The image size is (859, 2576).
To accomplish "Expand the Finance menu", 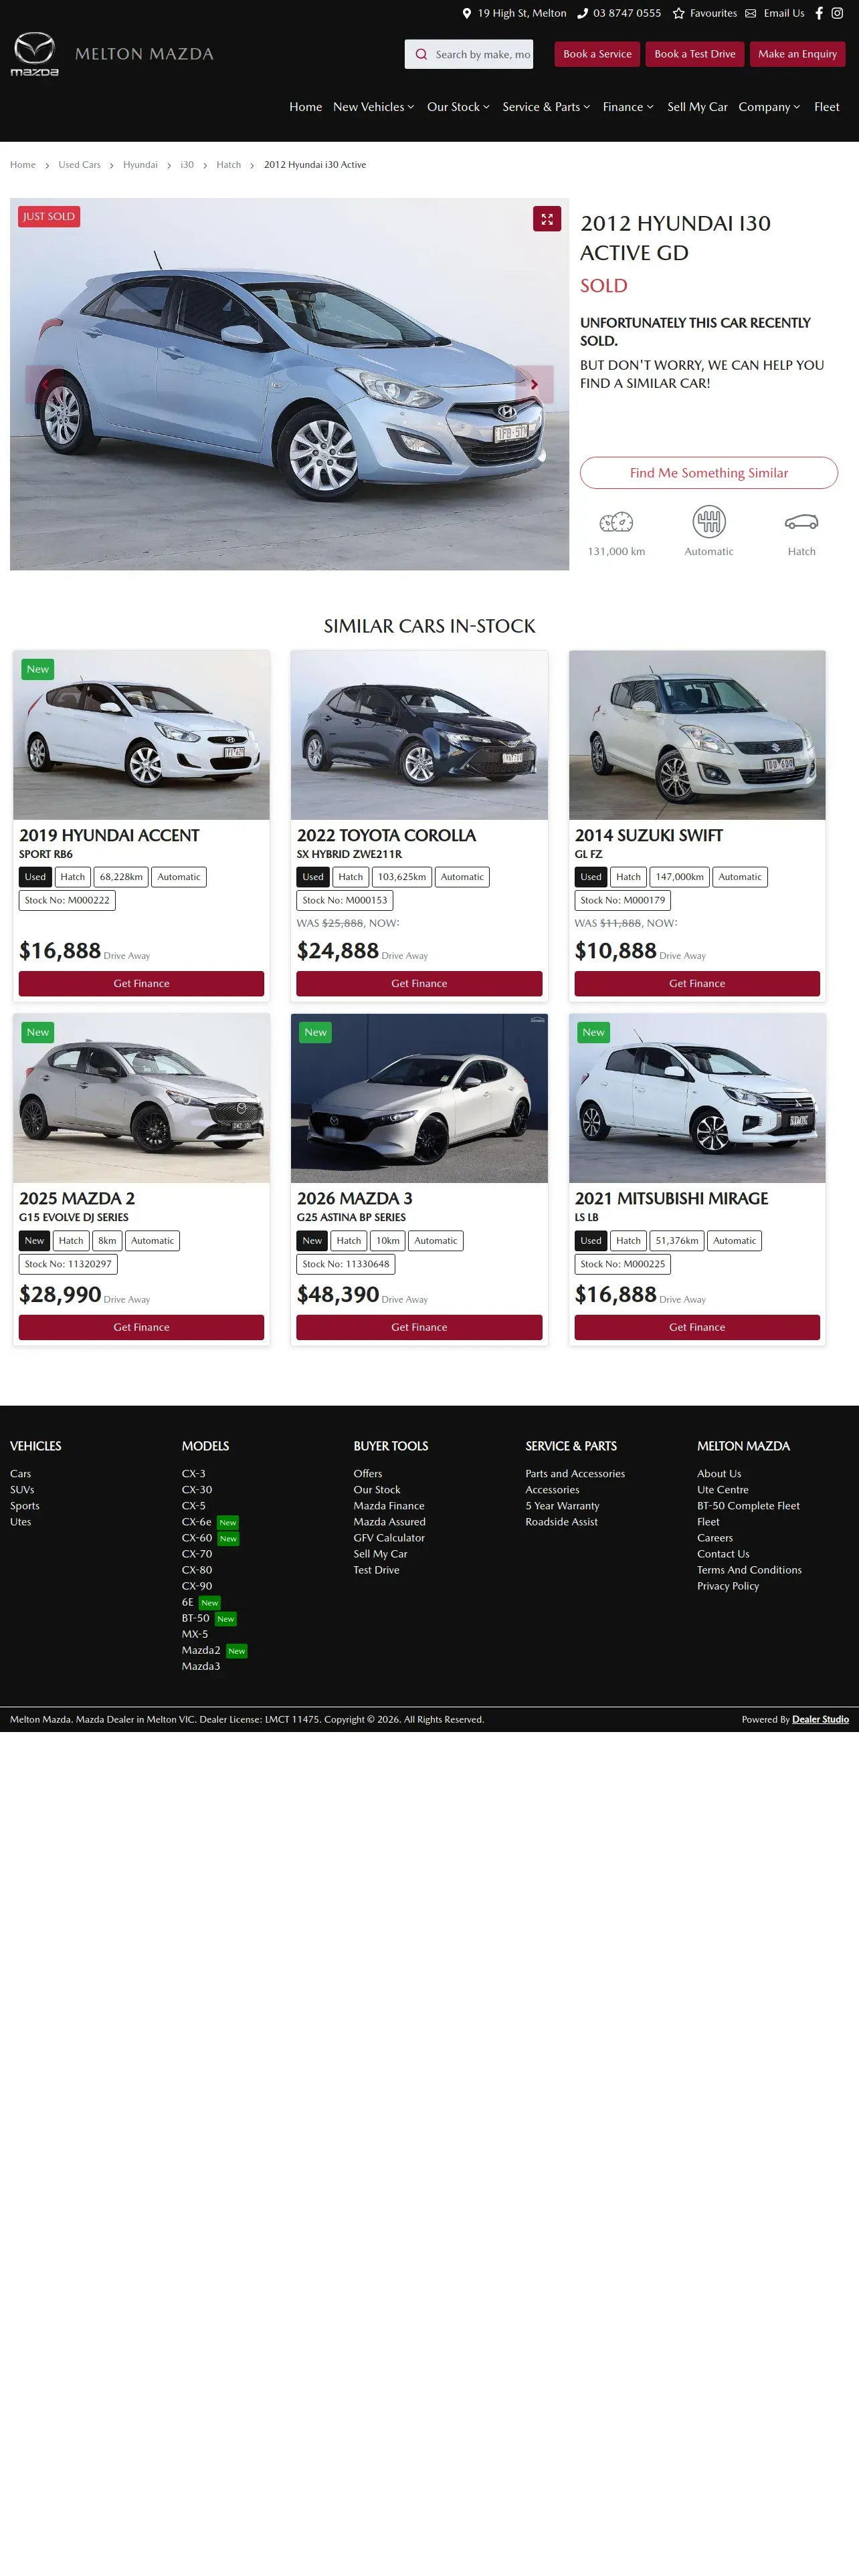I will pos(628,107).
